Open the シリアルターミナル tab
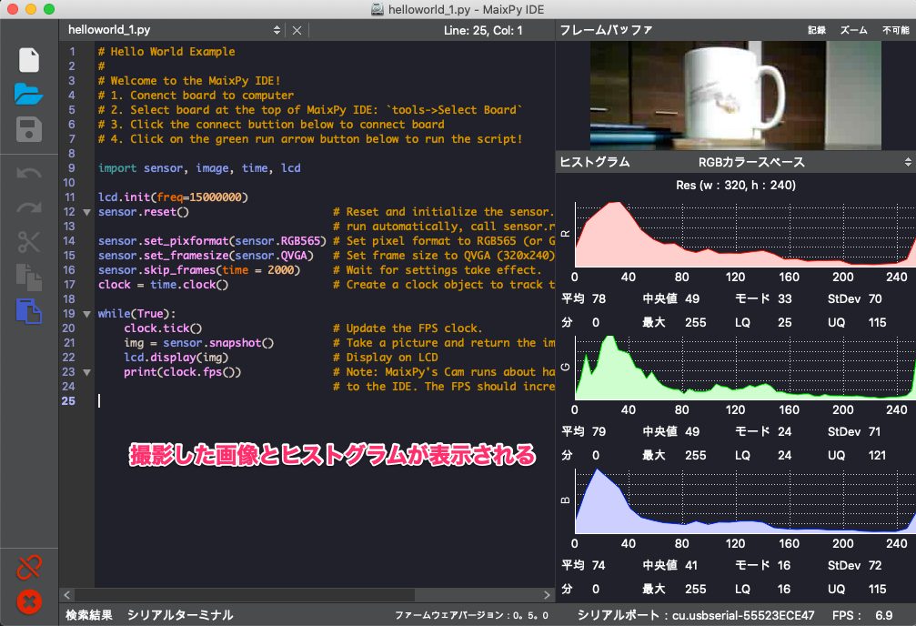This screenshot has height=626, width=916. [x=180, y=615]
